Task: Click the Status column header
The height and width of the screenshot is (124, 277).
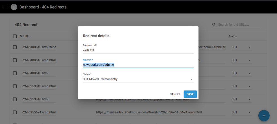Action: click(x=233, y=36)
